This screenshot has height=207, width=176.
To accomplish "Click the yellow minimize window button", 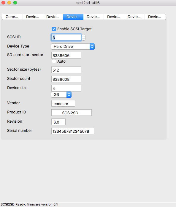I will pos(9,3).
